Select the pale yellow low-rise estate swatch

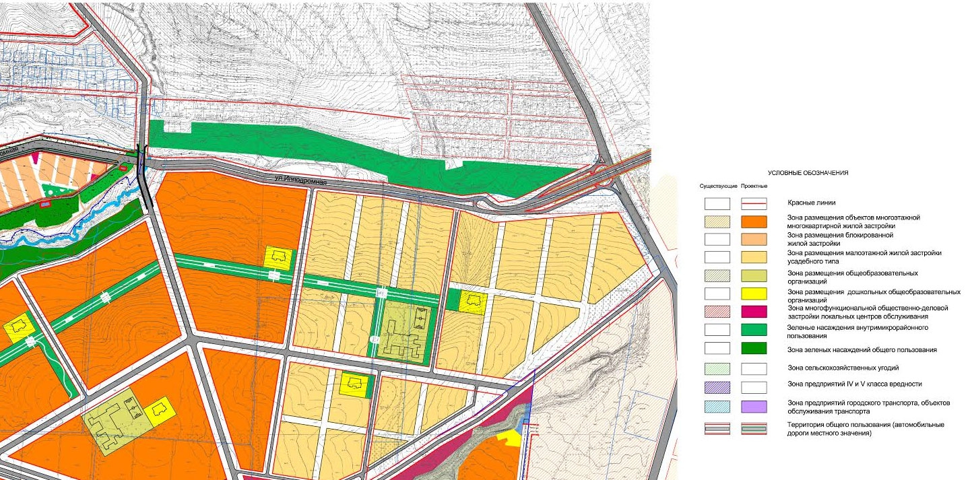[x=754, y=256]
